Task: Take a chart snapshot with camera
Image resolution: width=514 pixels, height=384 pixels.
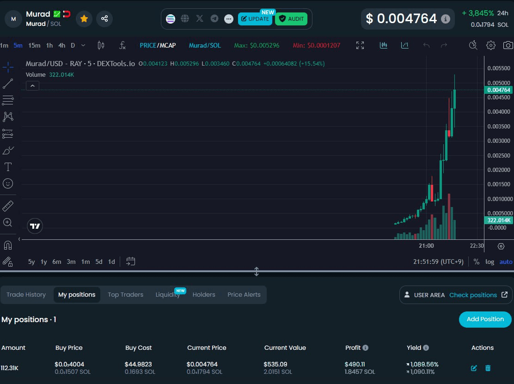Action: [508, 45]
